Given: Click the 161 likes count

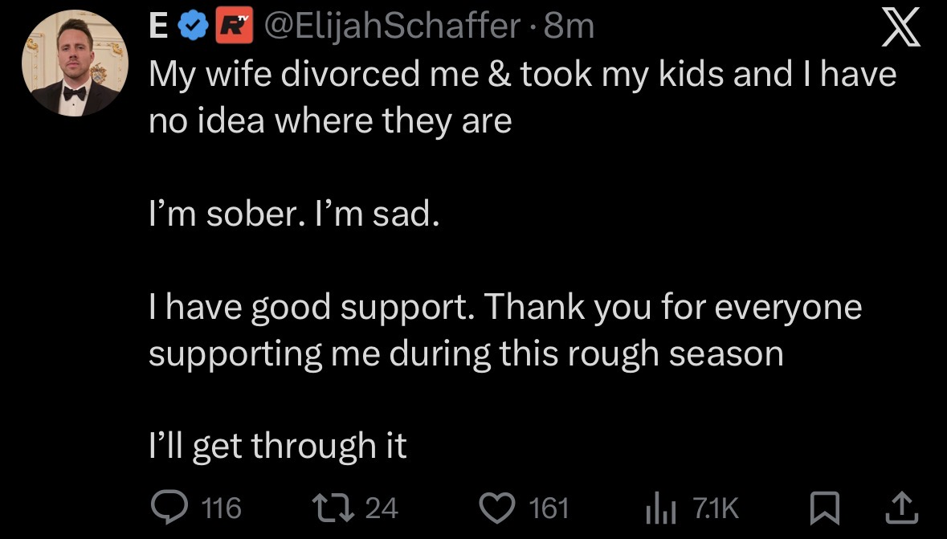Looking at the screenshot, I should (x=549, y=508).
